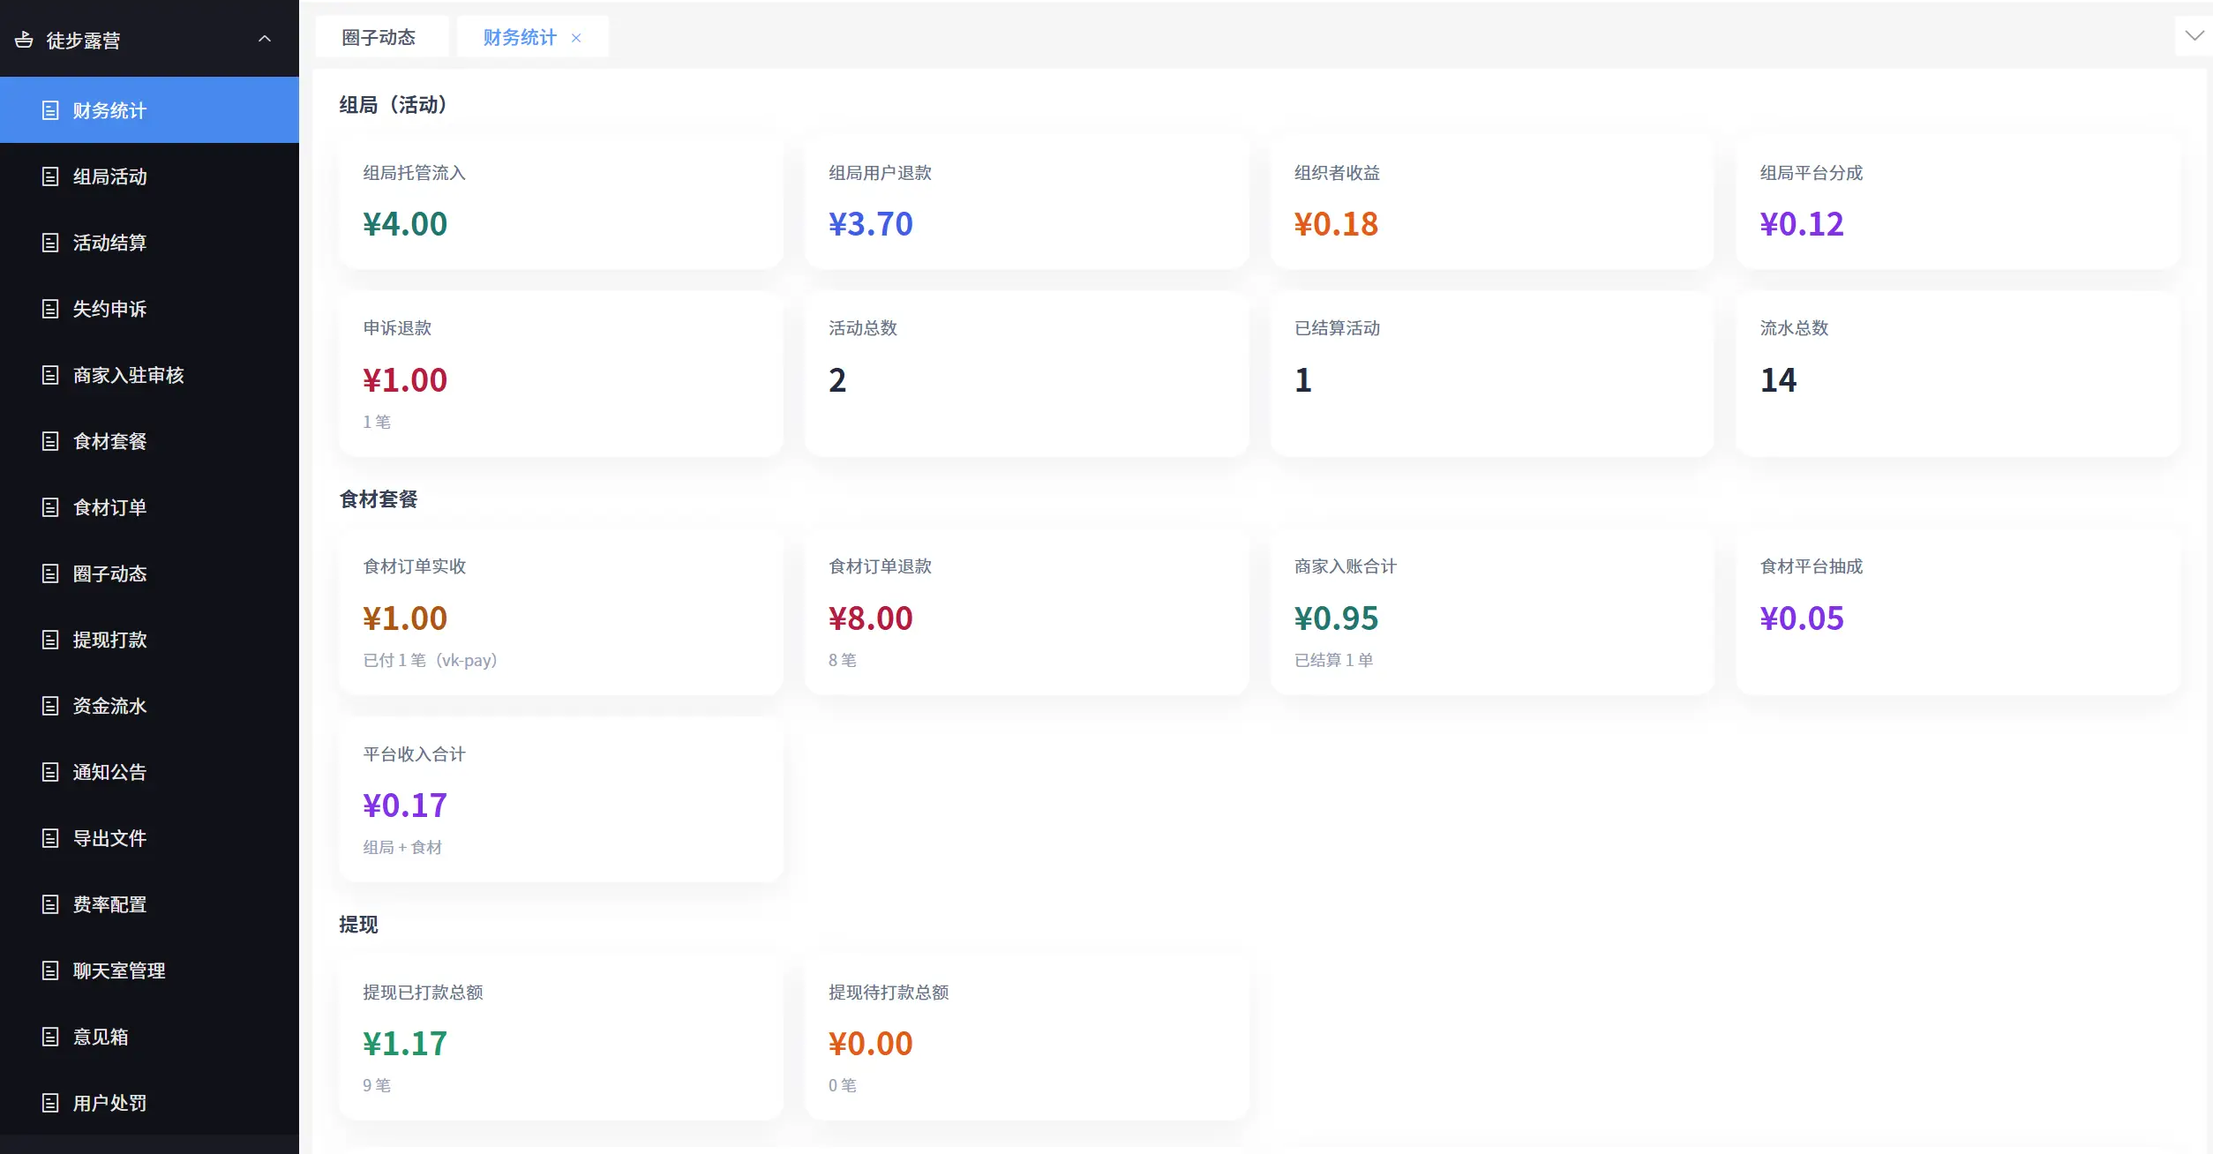Click the 食材订单实收 ¥1.00 amount

point(405,618)
